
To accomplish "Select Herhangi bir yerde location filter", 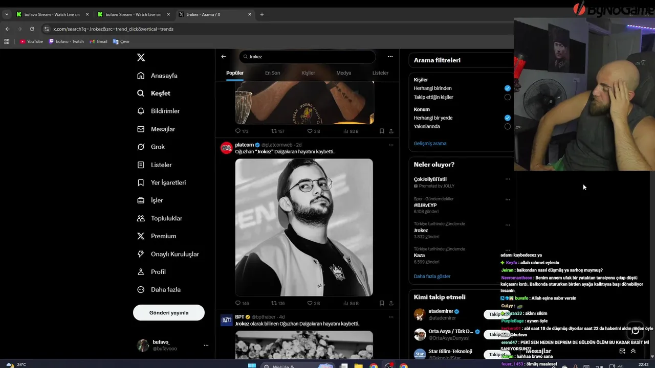I will [x=507, y=118].
